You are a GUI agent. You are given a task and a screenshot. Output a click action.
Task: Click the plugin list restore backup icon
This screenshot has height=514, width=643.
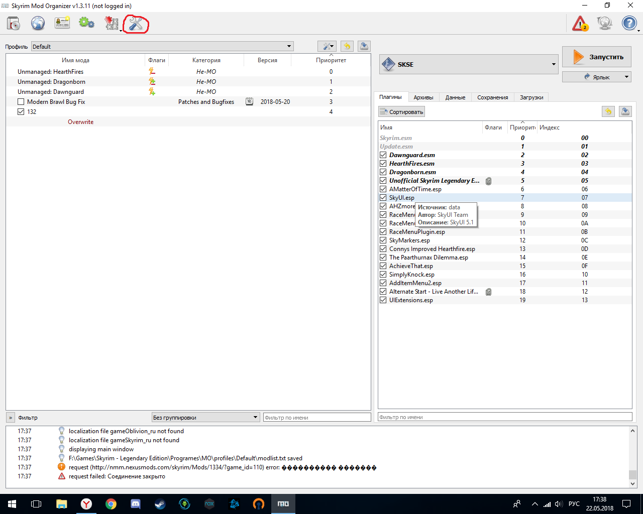608,111
